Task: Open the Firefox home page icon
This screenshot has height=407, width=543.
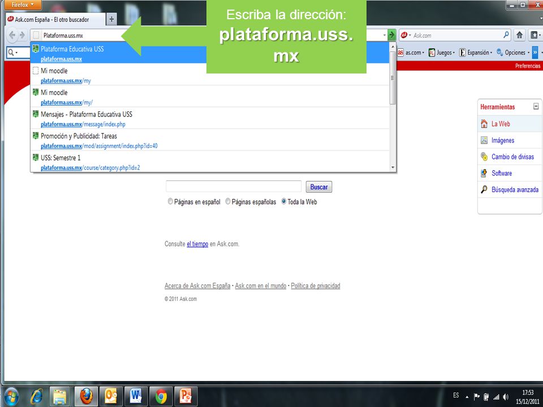Action: point(519,35)
